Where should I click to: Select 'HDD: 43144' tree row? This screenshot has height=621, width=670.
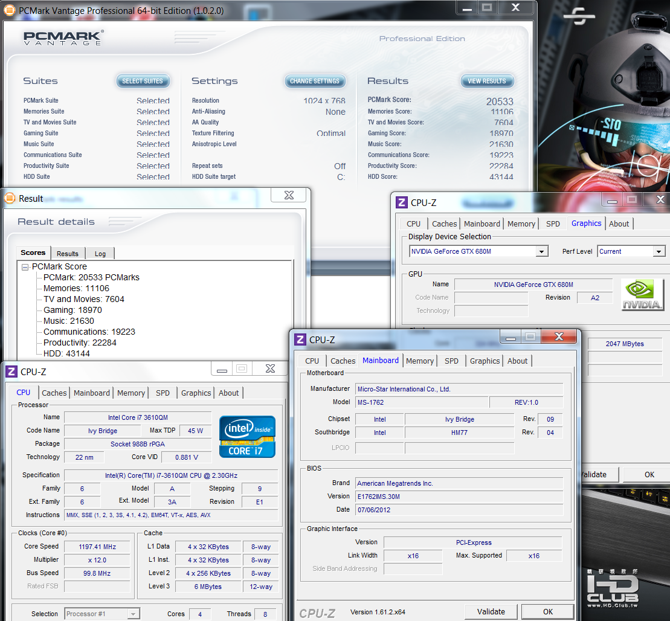(x=66, y=353)
